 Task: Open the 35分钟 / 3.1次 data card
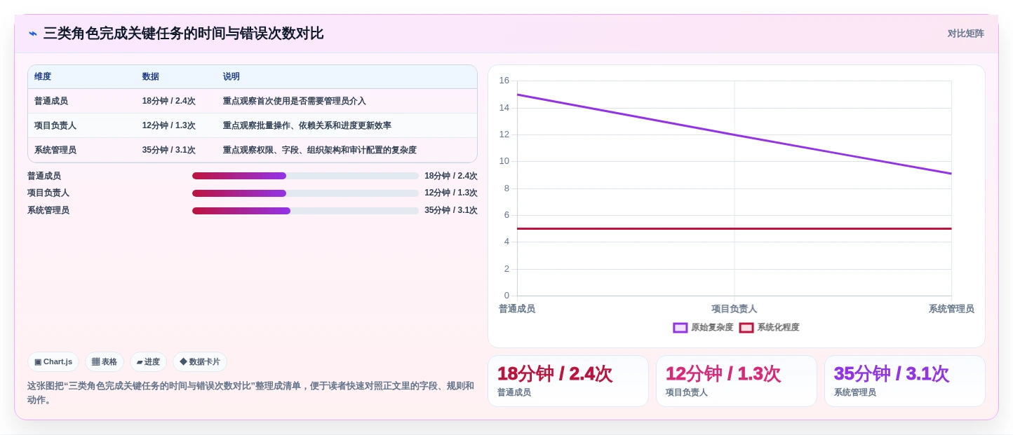click(905, 381)
